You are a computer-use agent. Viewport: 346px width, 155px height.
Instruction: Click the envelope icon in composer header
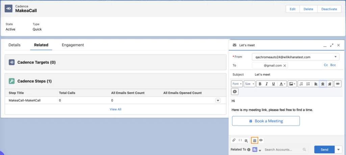[x=234, y=45]
